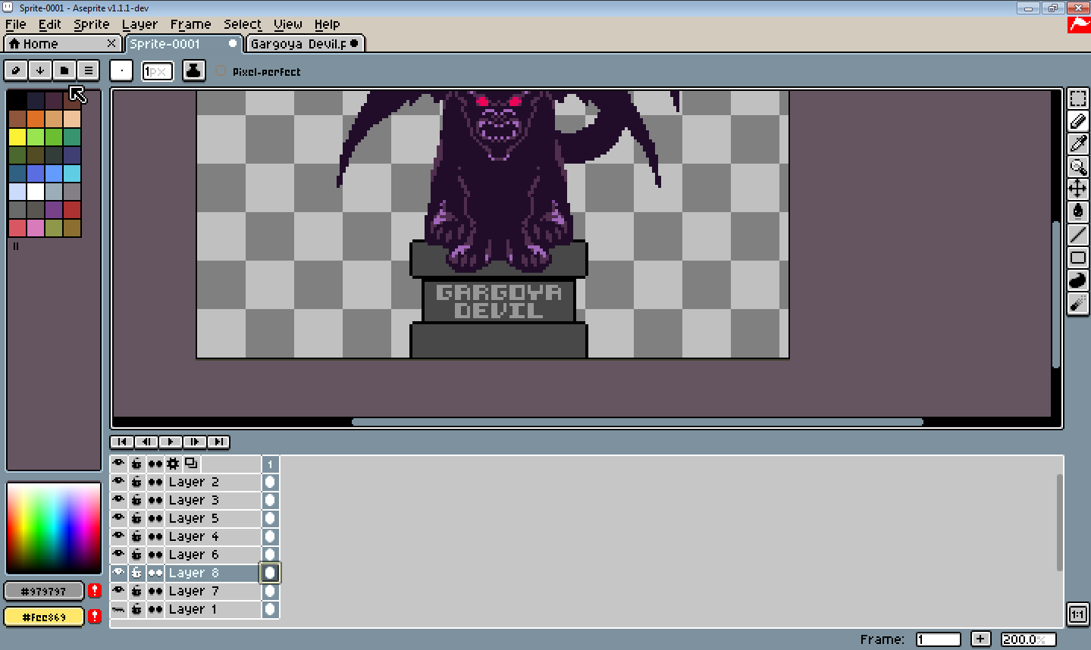This screenshot has height=650, width=1091.
Task: Select the Layer 5 cel in frame 1
Action: [270, 518]
